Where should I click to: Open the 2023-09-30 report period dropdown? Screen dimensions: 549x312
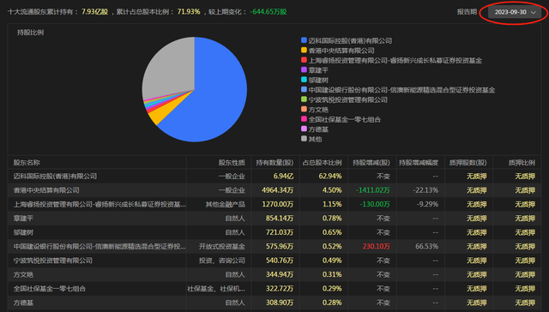click(515, 12)
